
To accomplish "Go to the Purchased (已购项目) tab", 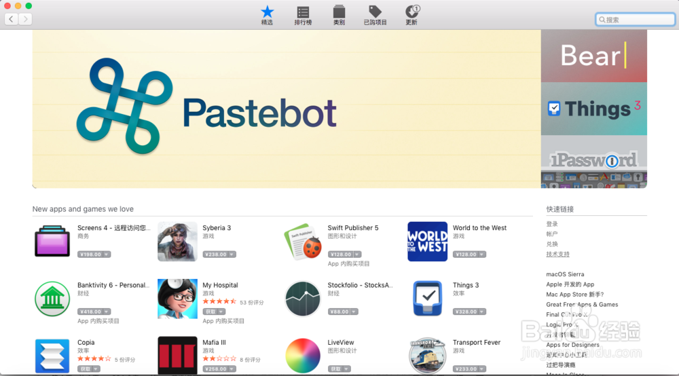I will 375,15.
